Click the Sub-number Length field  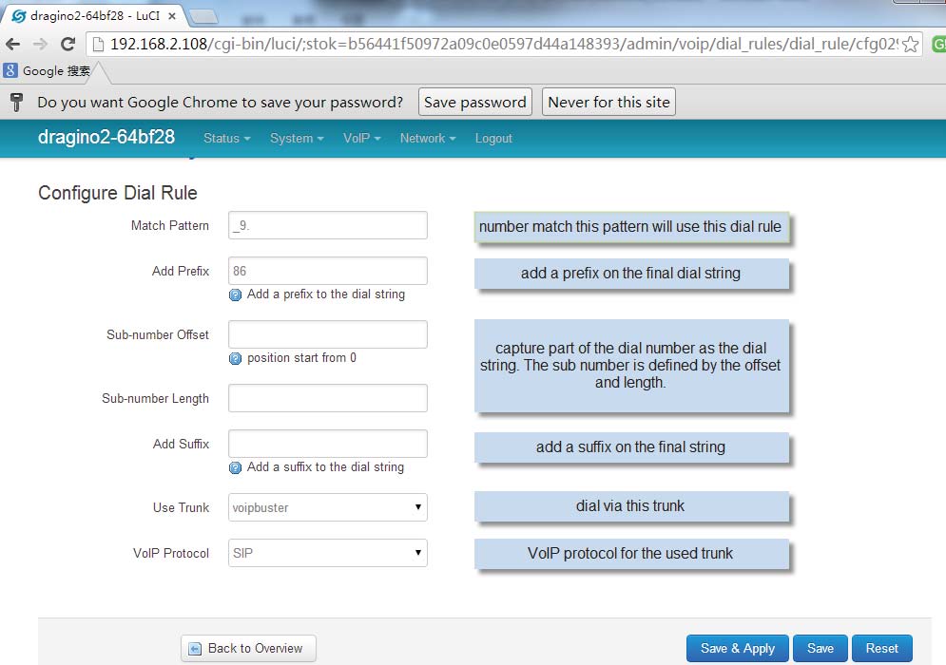tap(328, 398)
